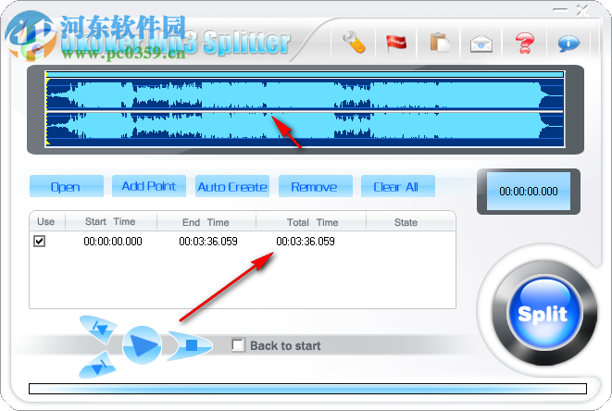The width and height of the screenshot is (612, 411).
Task: Set the segment start marker button
Action: [x=98, y=329]
